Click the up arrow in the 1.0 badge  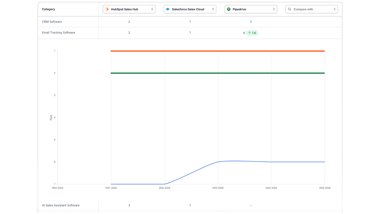[x=249, y=33]
